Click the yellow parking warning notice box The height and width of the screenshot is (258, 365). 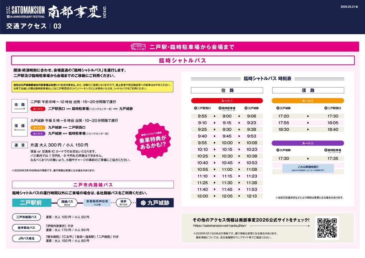click(92, 87)
